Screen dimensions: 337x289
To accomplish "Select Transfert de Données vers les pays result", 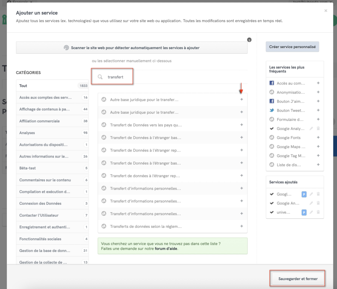I will pos(146,125).
